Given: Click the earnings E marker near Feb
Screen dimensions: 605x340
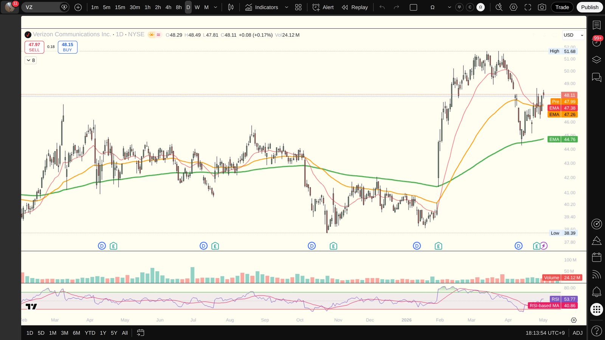Looking at the screenshot, I should [438, 246].
